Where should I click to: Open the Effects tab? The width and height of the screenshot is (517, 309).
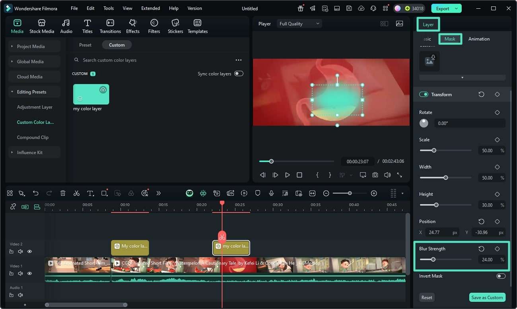133,26
